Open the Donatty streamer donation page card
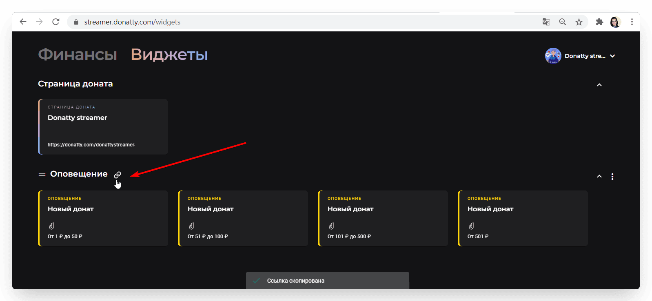The width and height of the screenshot is (652, 301). (x=103, y=127)
